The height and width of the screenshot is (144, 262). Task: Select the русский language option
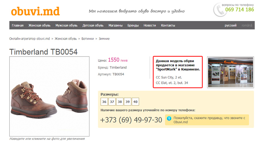pyautogui.click(x=231, y=25)
